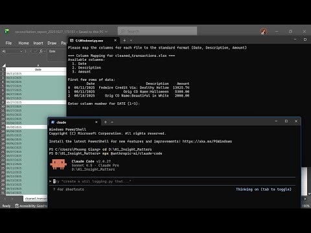Maximize the claude terminal window
Screen dimensions: 311x233
coord(286,121)
